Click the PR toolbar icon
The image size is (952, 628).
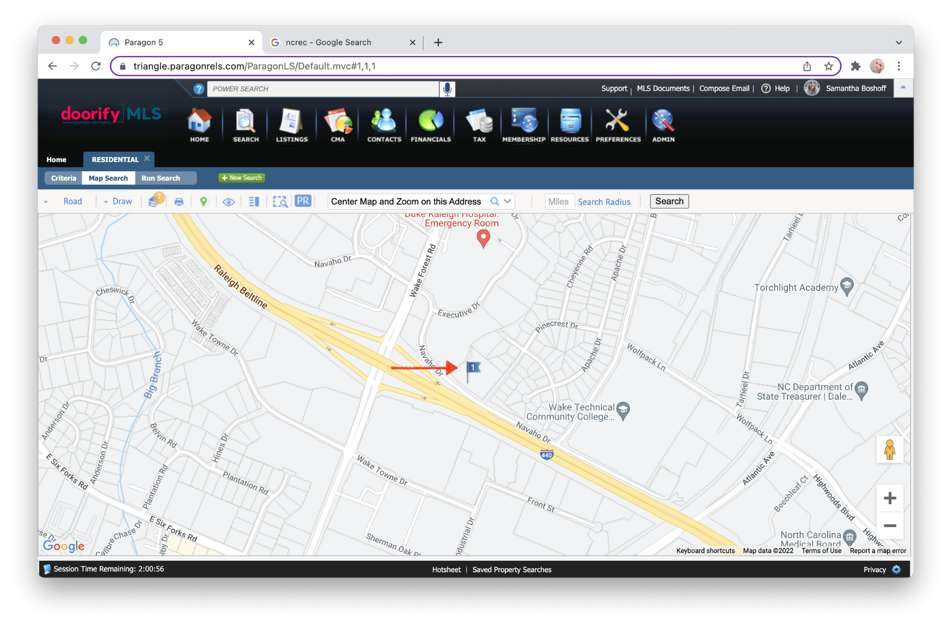(303, 201)
